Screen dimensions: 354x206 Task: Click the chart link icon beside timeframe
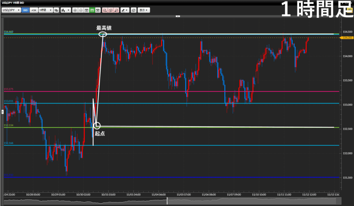tap(56, 10)
